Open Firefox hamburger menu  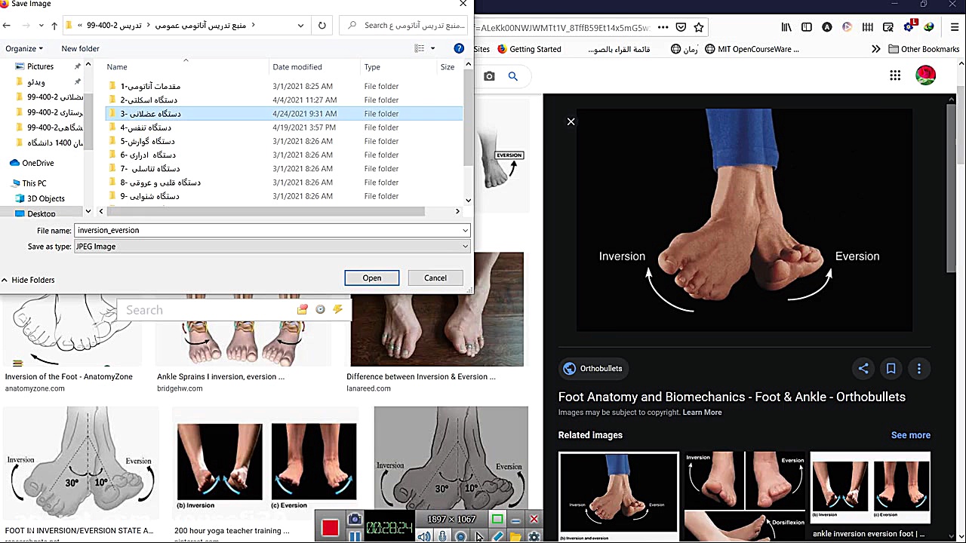[954, 27]
